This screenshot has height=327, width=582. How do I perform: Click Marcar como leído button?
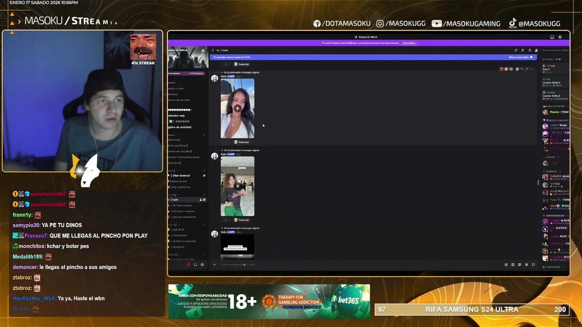pyautogui.click(x=521, y=57)
